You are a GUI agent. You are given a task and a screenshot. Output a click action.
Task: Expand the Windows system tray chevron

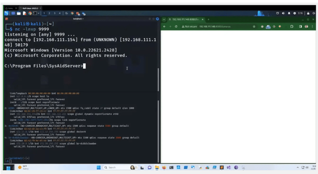click(x=297, y=167)
